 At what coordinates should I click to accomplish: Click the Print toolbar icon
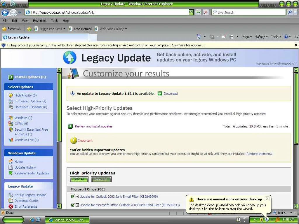pos(232,37)
